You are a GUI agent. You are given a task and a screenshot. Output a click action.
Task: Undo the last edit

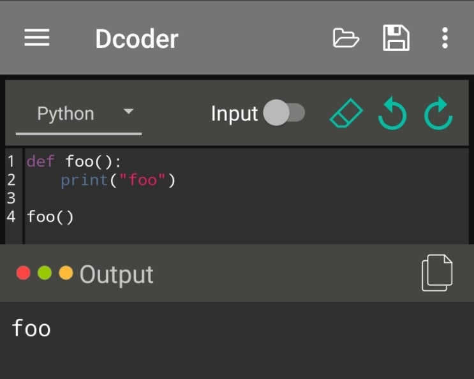tap(392, 115)
